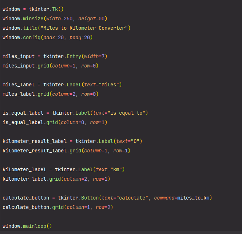Click "kilometer_result_label" in the Label assignment line
242x234 pixels.
(35, 141)
